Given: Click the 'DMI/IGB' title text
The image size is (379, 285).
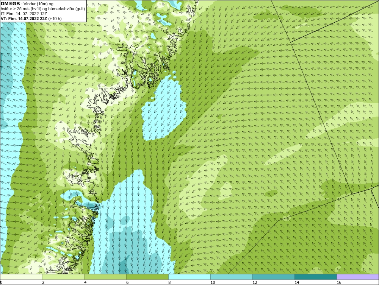Looking at the screenshot, I should [10, 4].
